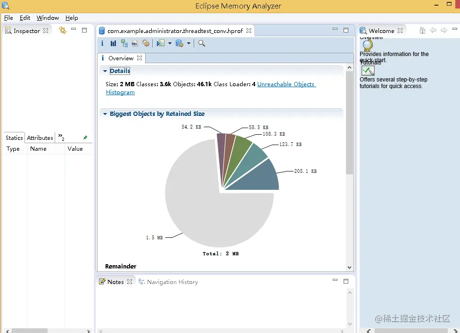Toggle the pin icon in Inspector

pos(85,138)
